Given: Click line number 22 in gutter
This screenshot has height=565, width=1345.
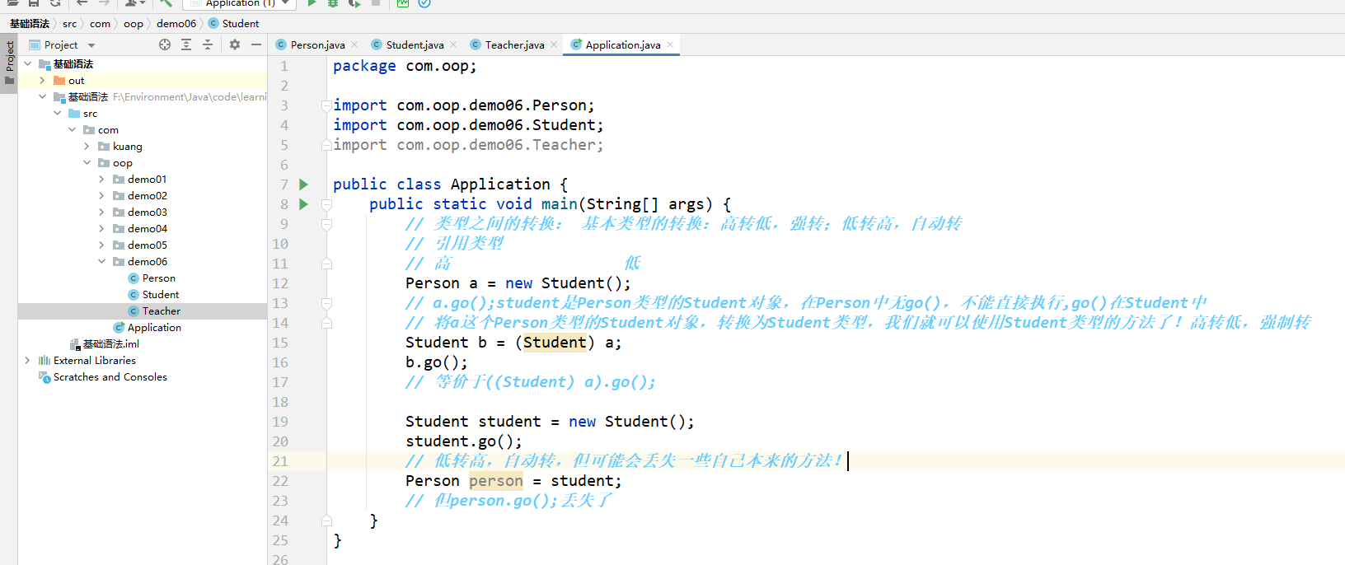Looking at the screenshot, I should 280,481.
